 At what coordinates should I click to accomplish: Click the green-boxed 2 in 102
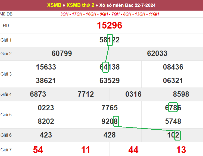177,135
